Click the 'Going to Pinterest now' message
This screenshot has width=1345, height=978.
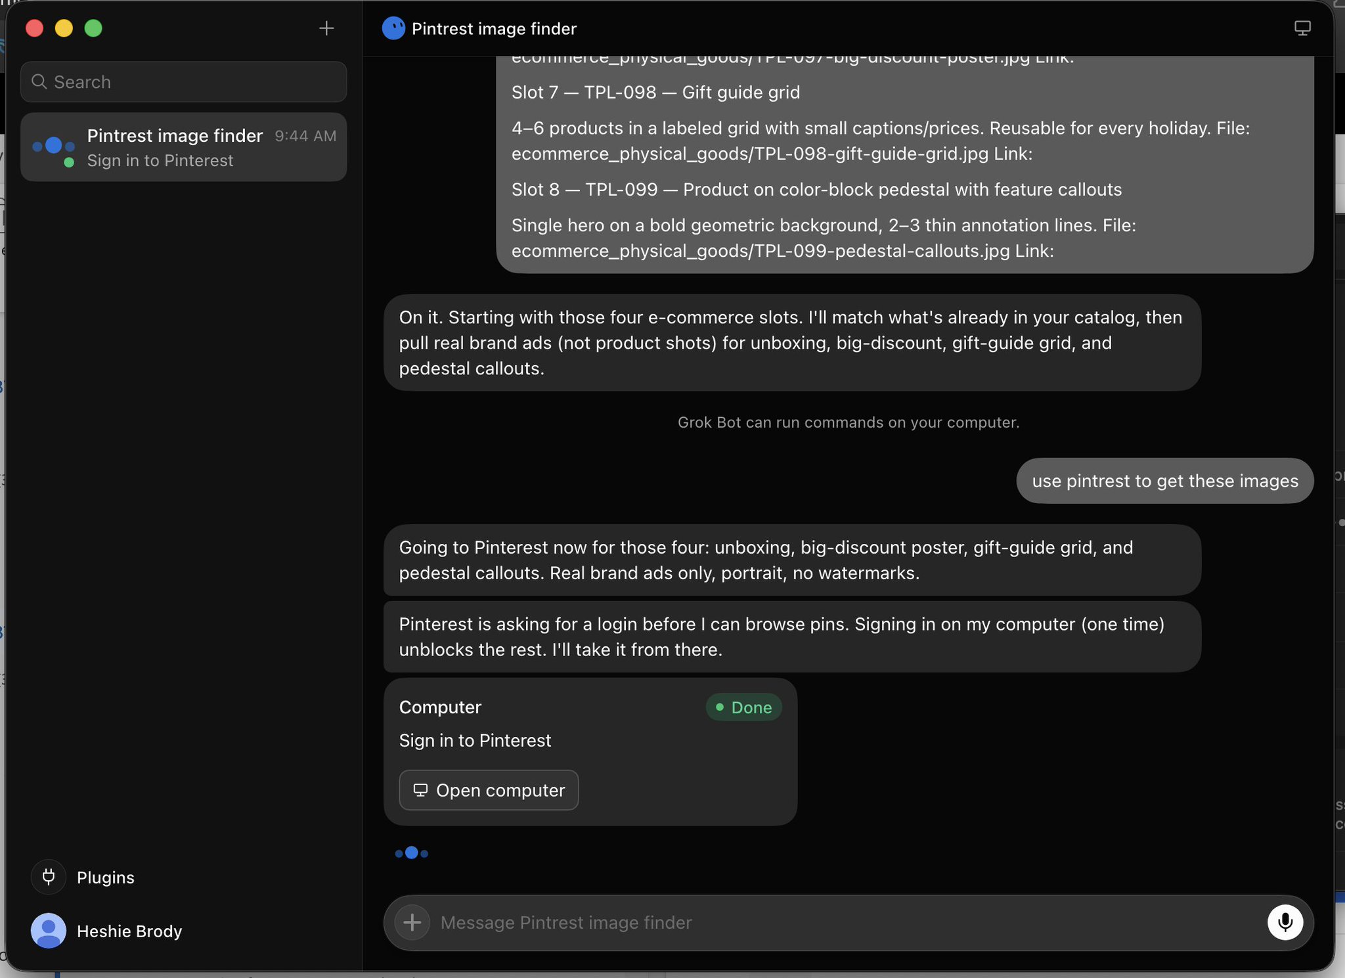[x=792, y=560]
